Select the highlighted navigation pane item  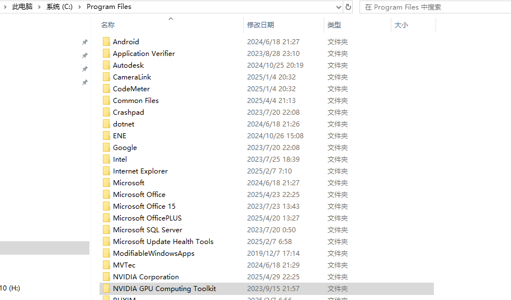coord(45,248)
